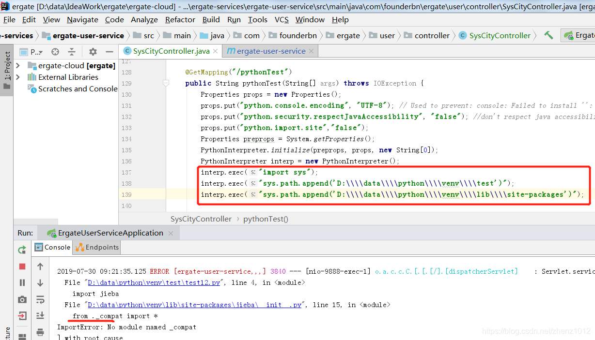Stop the running application

pos(22,266)
